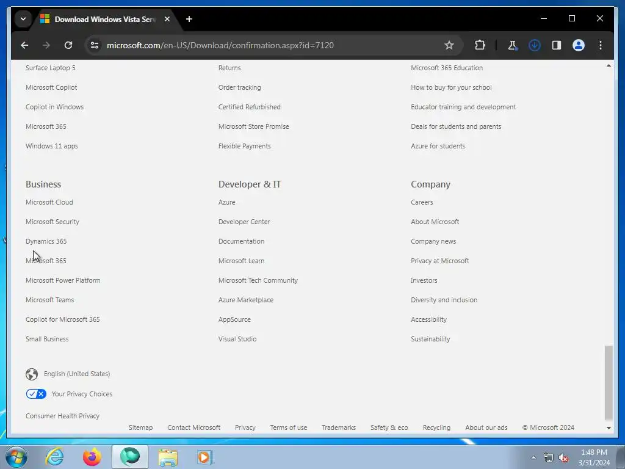
Task: Open Chrome's three-dot menu
Action: pos(601,45)
